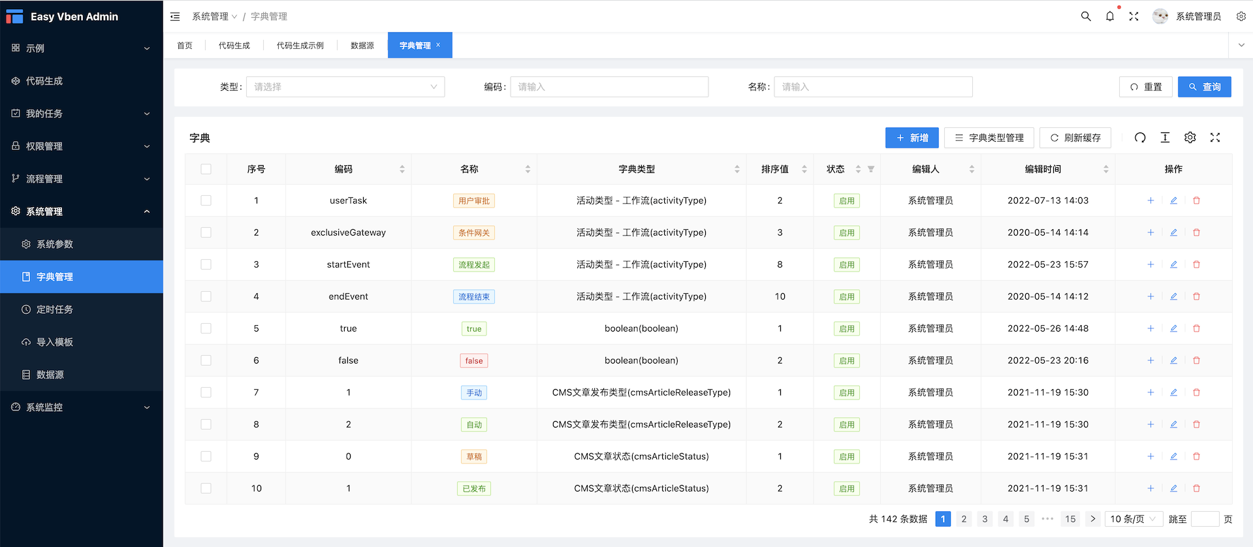The image size is (1253, 547).
Task: Switch to the 代码生成 tab
Action: (234, 45)
